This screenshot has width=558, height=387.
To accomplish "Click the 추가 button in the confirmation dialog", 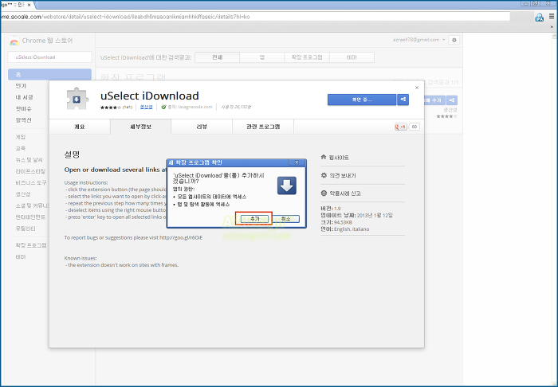I will tap(254, 219).
